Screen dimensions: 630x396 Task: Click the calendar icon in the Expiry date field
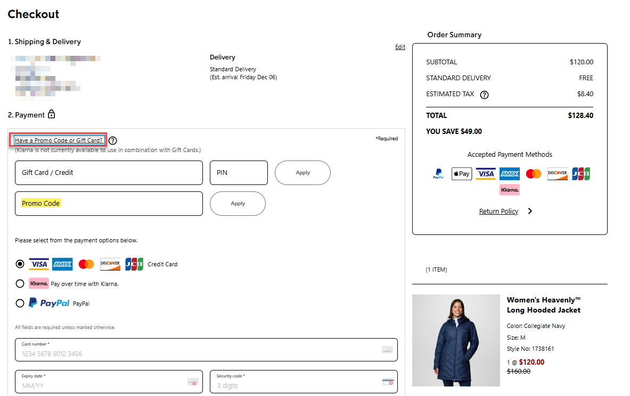193,382
